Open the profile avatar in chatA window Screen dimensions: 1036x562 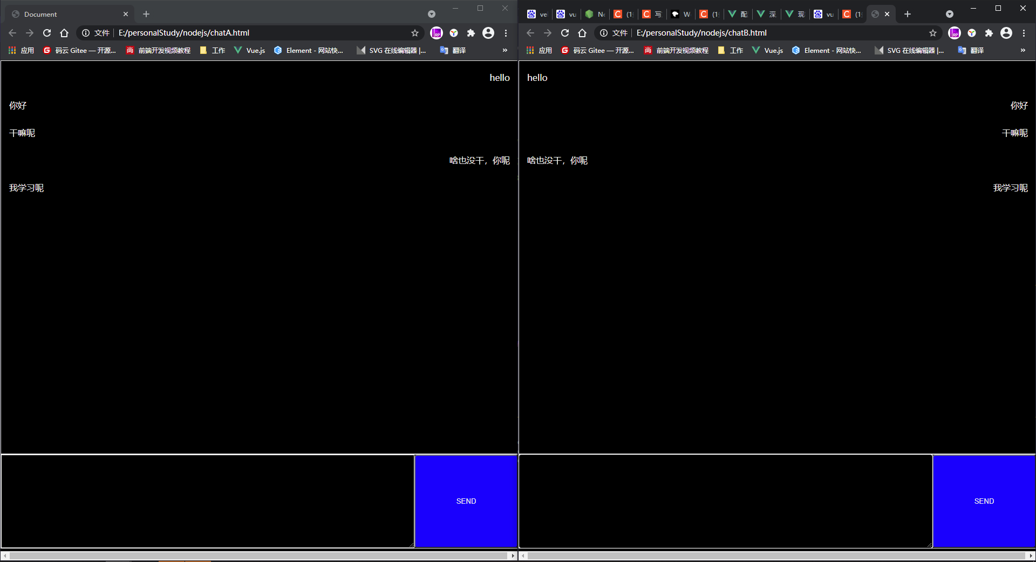(488, 33)
